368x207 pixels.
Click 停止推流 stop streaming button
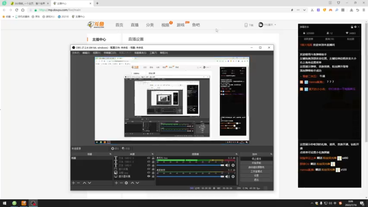(256, 159)
